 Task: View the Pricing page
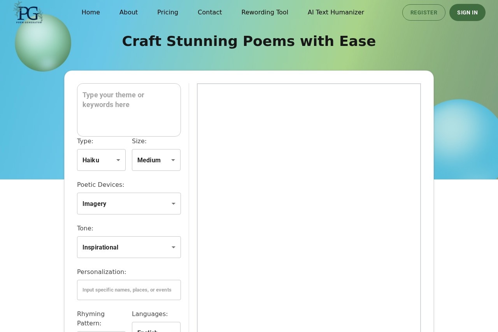point(168,12)
